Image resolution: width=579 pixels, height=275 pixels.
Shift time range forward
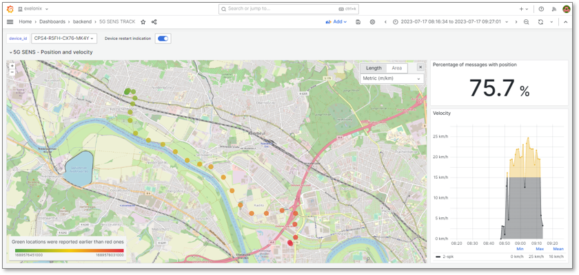[516, 22]
